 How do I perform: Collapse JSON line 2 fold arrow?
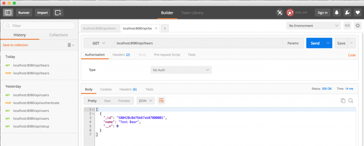point(93,114)
